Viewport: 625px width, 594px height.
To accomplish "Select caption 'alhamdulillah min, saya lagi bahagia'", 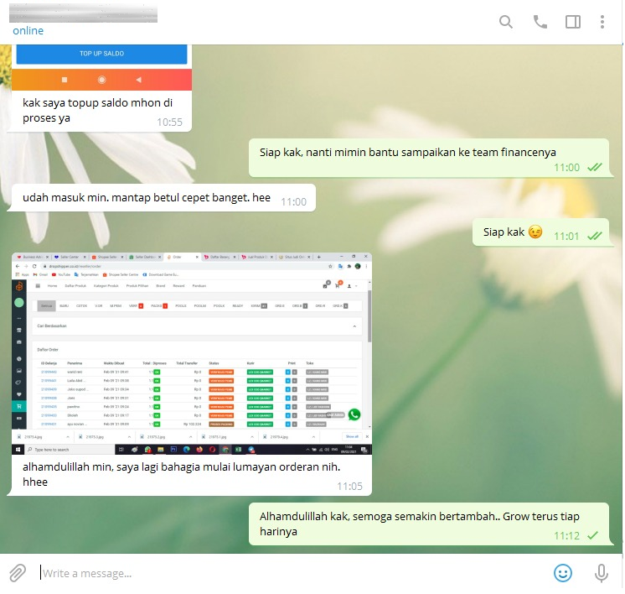I will tap(181, 474).
